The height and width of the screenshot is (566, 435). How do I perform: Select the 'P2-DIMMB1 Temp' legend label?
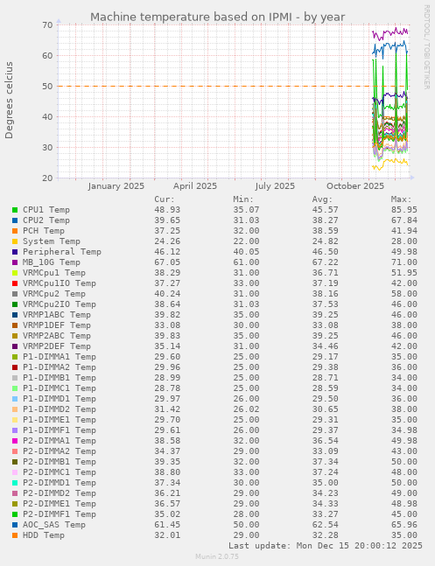(x=60, y=462)
